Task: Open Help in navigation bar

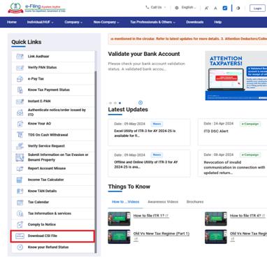Action: (x=217, y=22)
